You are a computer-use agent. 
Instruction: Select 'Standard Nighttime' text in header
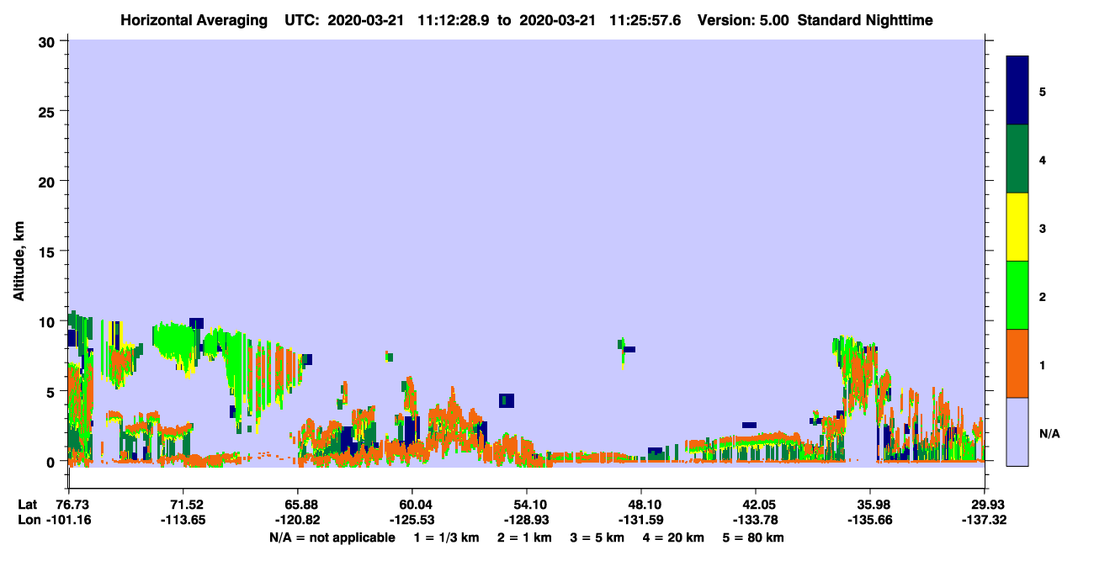(x=866, y=20)
